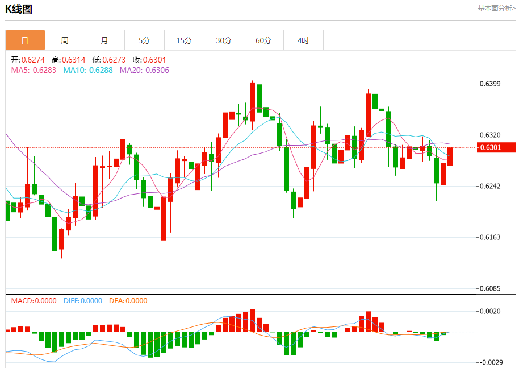The height and width of the screenshot is (368, 519).
Task: Open the 60分 interval tab
Action: [263, 40]
